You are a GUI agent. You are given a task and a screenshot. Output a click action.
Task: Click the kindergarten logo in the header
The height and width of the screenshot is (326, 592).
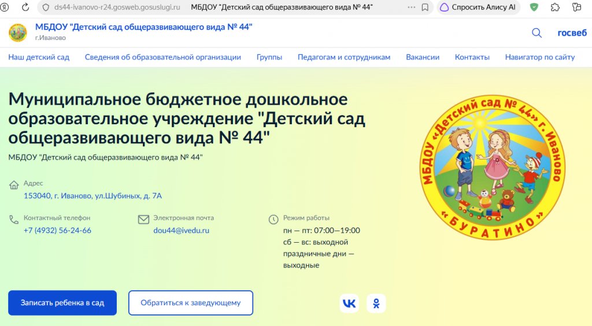point(18,32)
